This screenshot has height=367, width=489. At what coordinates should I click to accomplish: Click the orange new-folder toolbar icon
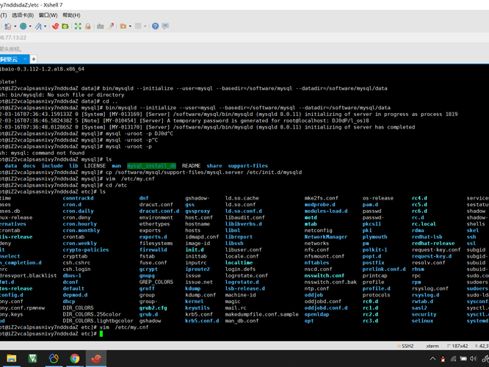click(123, 26)
